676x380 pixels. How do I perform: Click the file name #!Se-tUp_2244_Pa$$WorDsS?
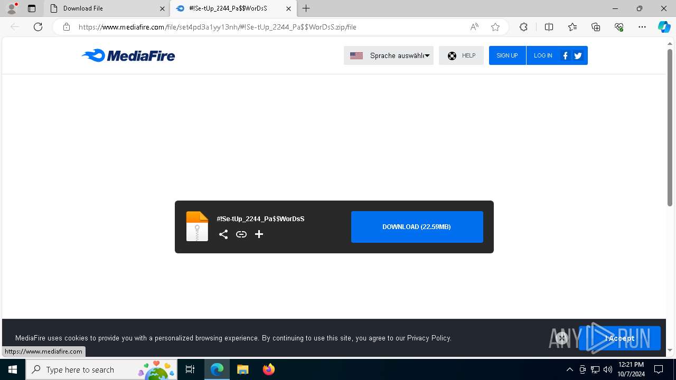[x=260, y=218]
